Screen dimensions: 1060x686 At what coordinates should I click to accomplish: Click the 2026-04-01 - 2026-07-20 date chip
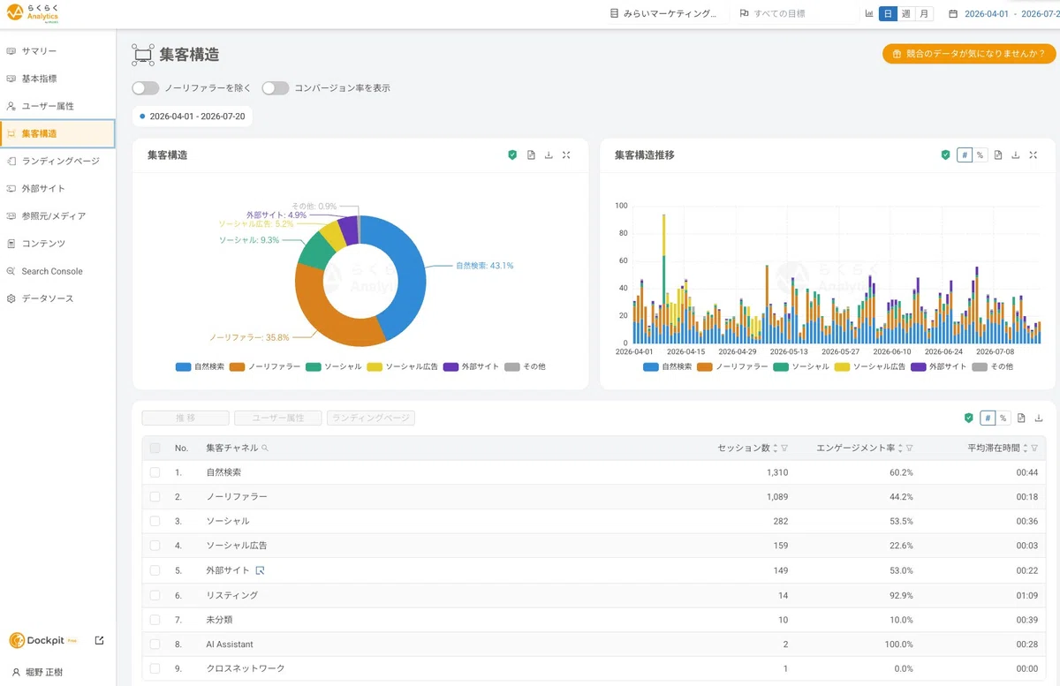coord(192,117)
